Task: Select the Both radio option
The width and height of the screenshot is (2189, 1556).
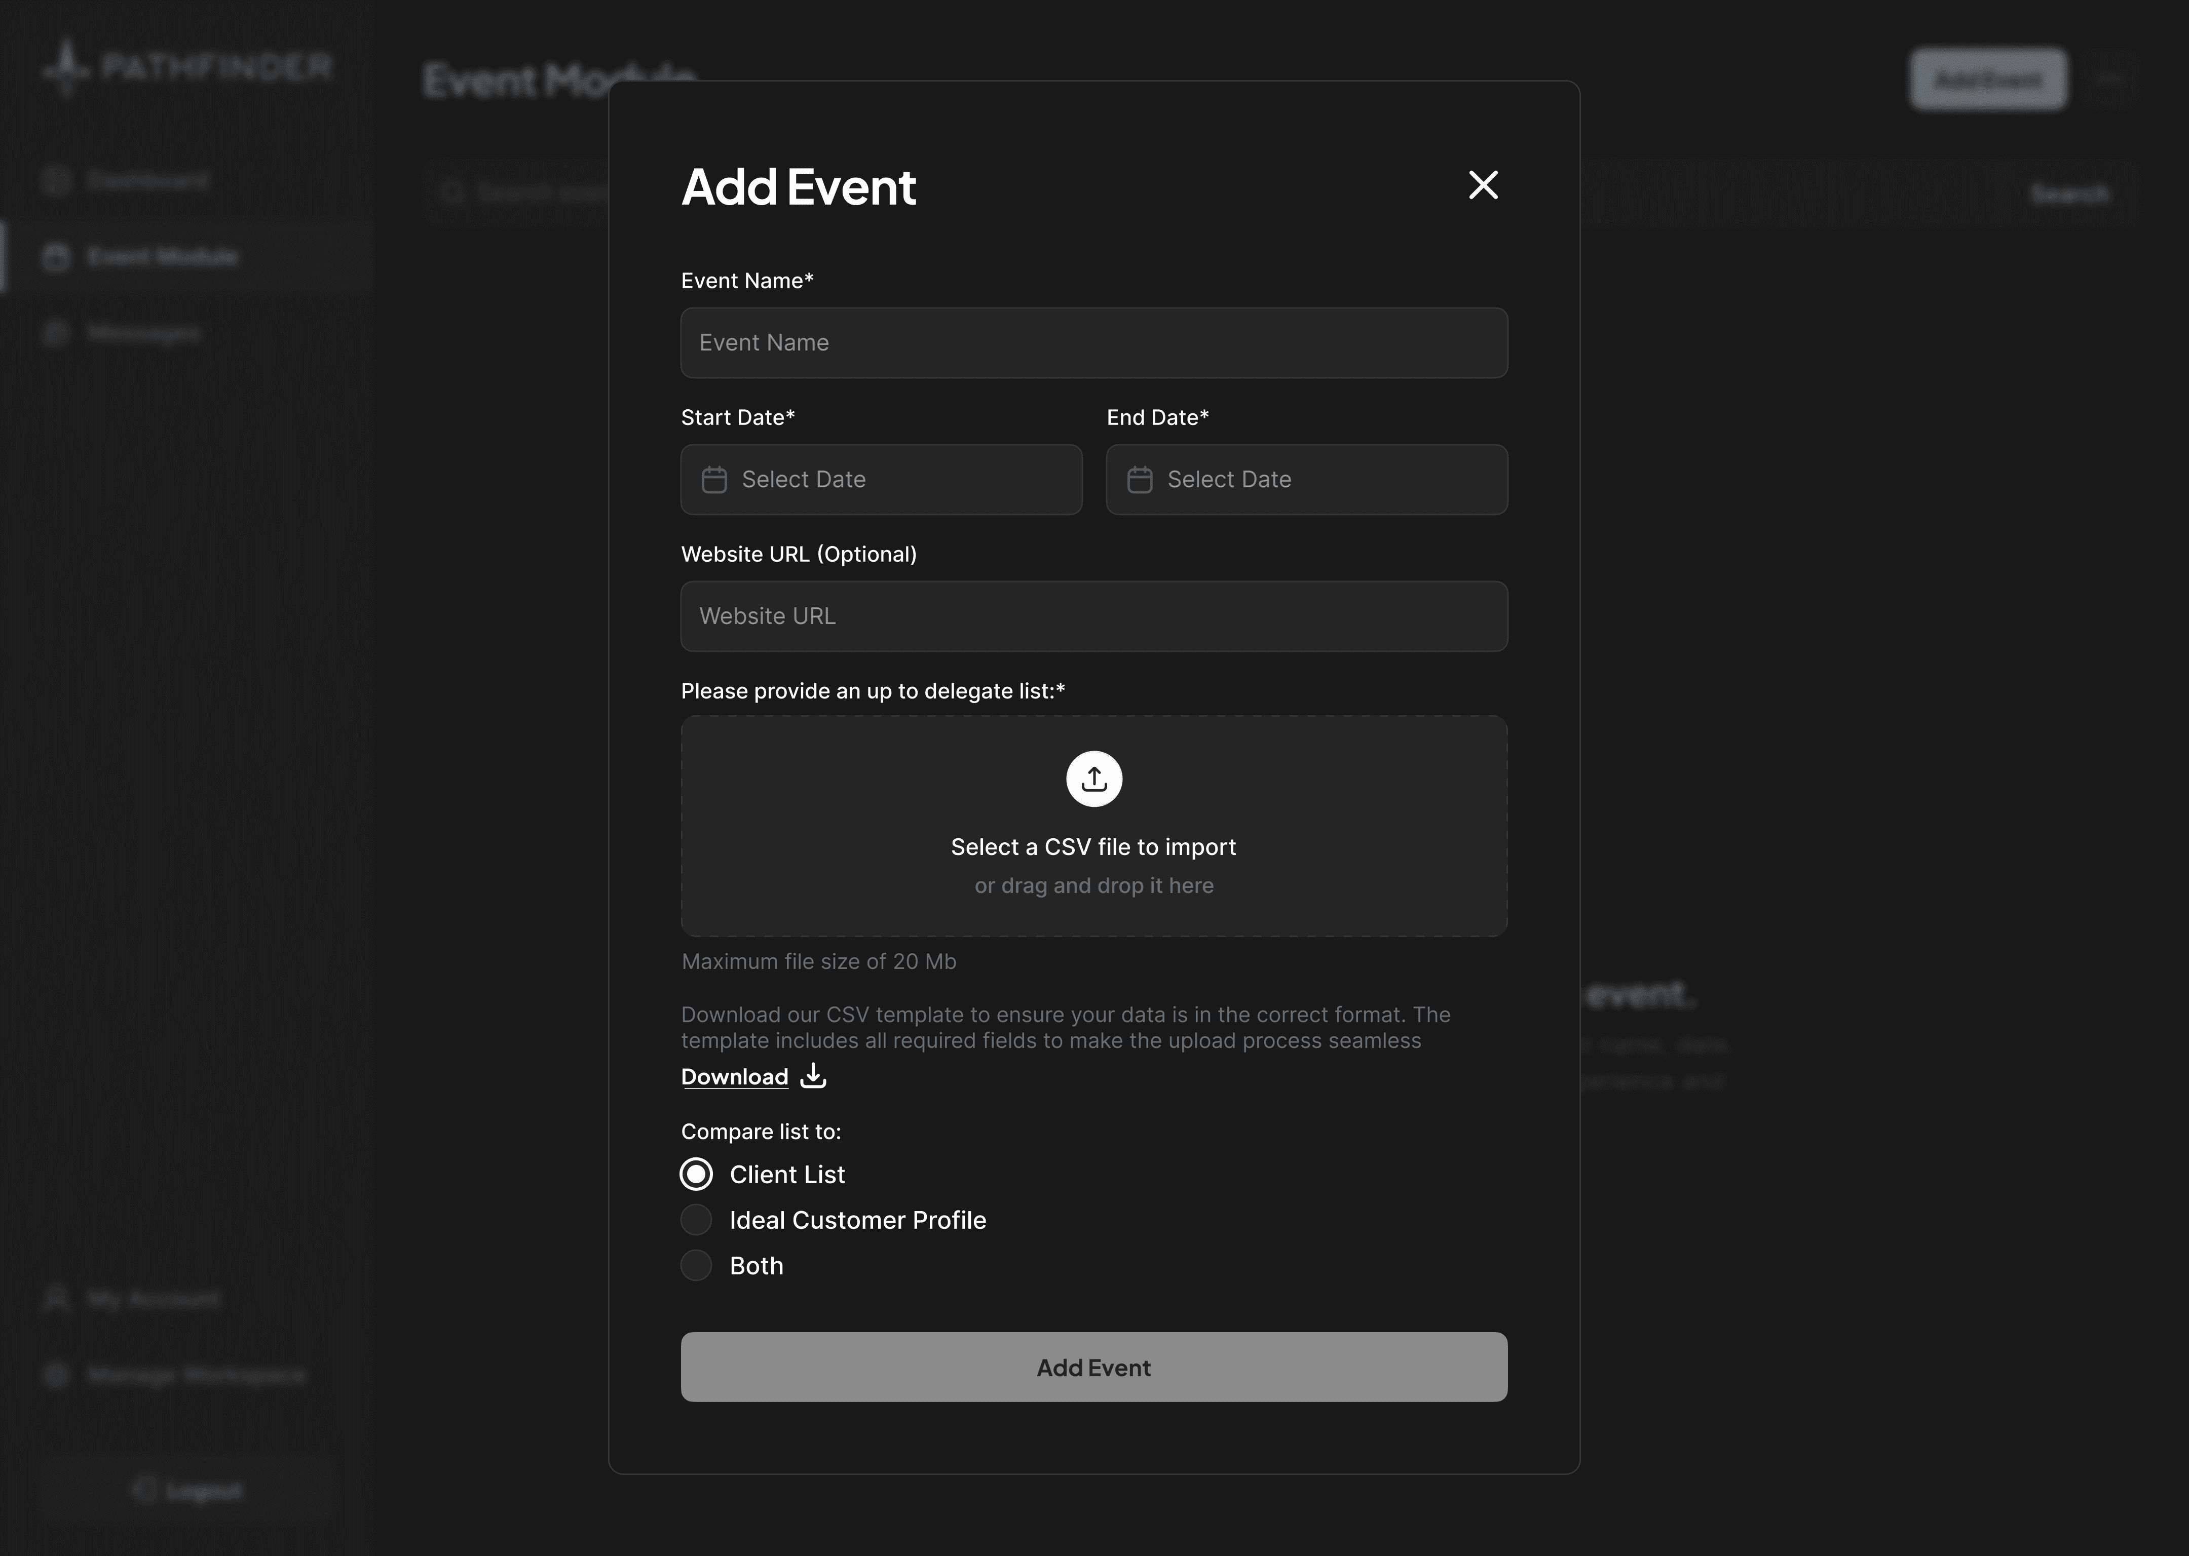Action: [x=696, y=1266]
